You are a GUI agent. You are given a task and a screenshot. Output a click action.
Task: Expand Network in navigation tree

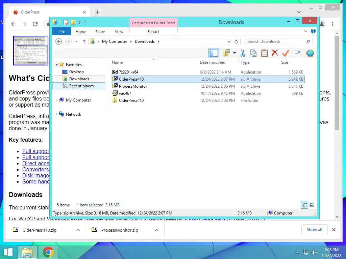(x=56, y=114)
